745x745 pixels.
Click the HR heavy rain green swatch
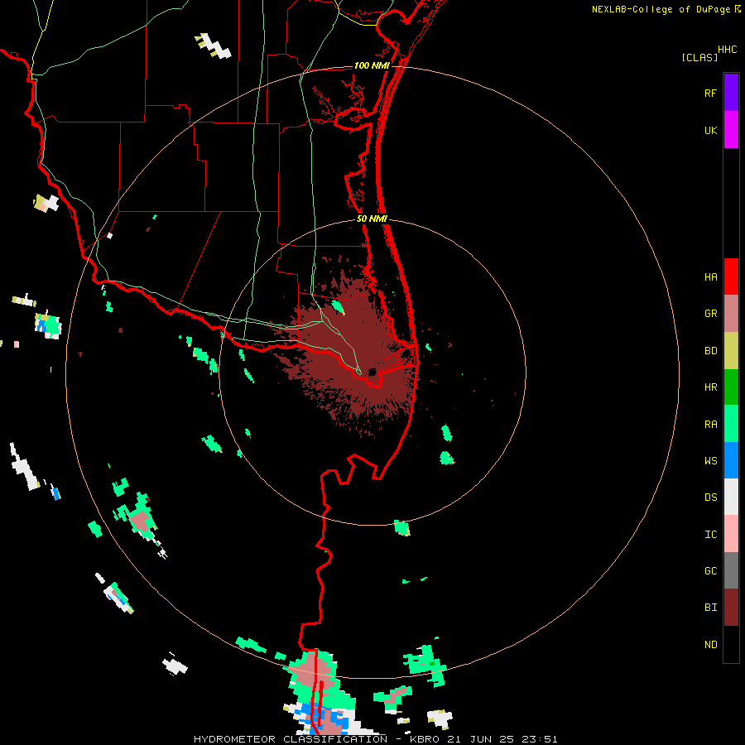tap(731, 387)
